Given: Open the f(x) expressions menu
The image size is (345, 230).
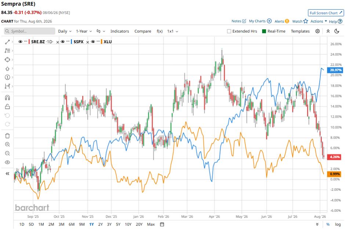Looking at the screenshot, I should coord(160,31).
